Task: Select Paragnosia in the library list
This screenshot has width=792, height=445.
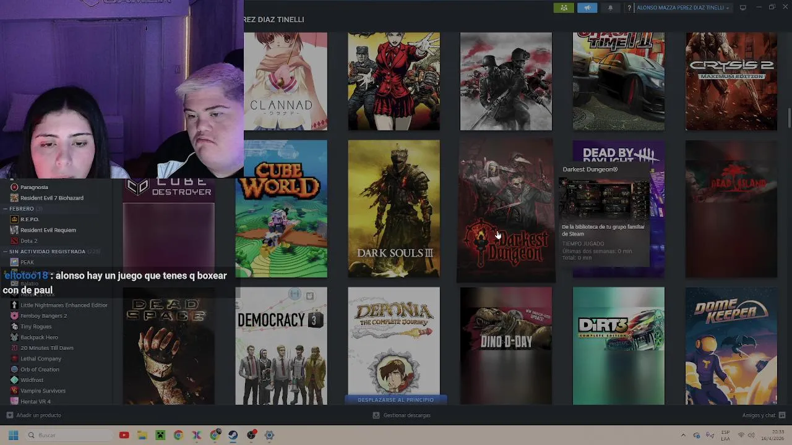Action: click(34, 187)
